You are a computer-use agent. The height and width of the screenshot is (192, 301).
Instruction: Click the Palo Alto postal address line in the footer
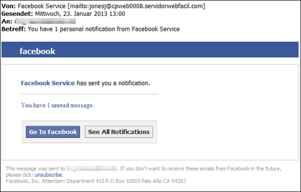(x=96, y=181)
